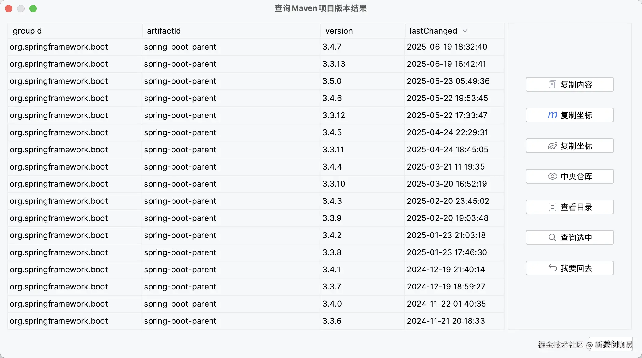Click the magnifier icon on 查询选中 button
The image size is (642, 358).
552,237
